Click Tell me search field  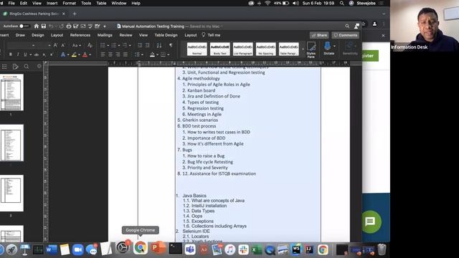[x=211, y=35]
